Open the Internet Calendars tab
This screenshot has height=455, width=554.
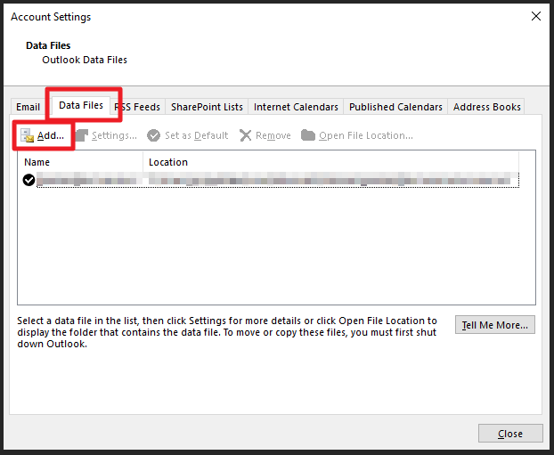(x=296, y=107)
